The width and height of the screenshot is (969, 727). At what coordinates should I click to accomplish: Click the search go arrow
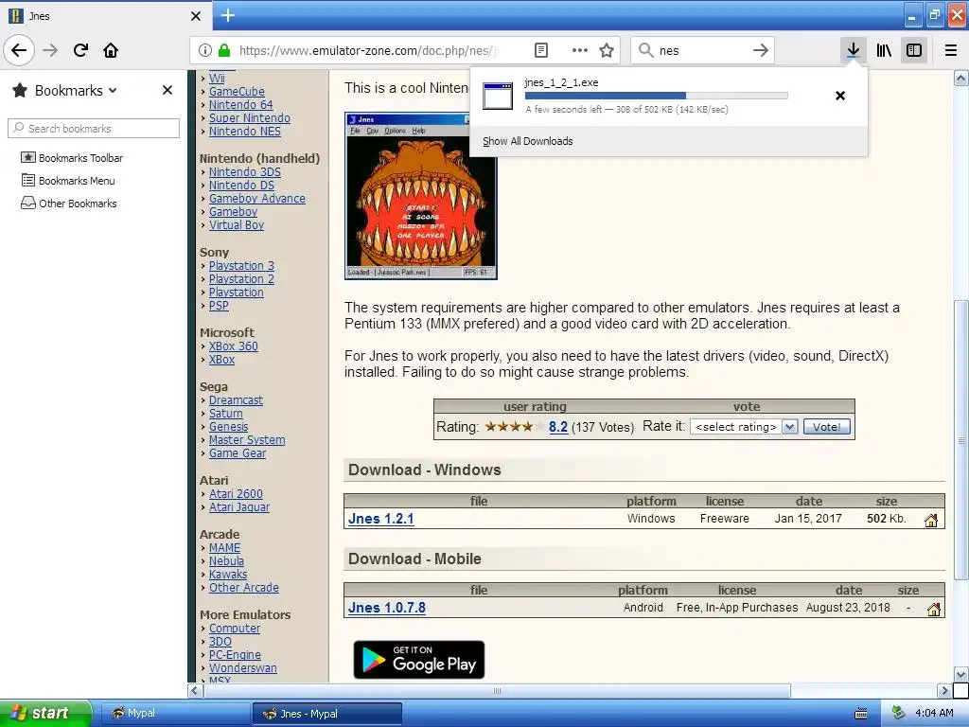coord(761,50)
